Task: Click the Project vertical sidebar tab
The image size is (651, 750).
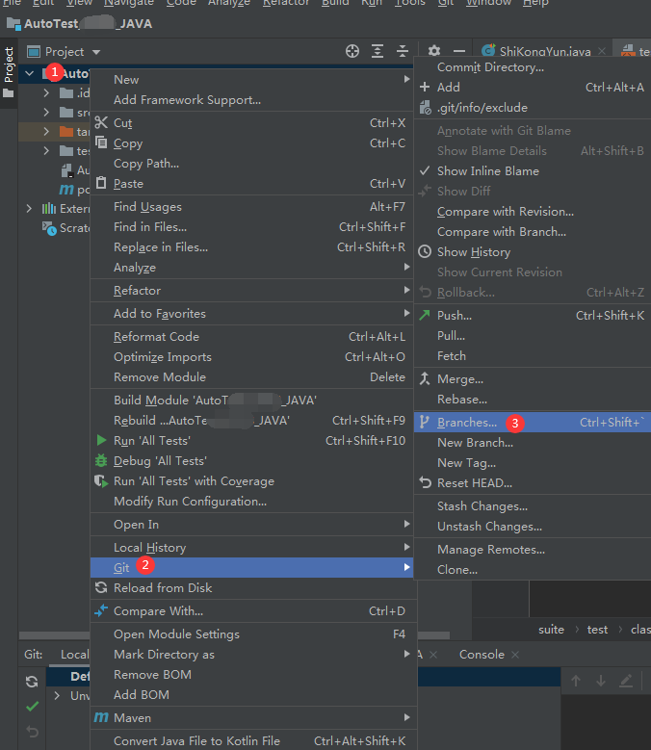Action: coord(9,65)
